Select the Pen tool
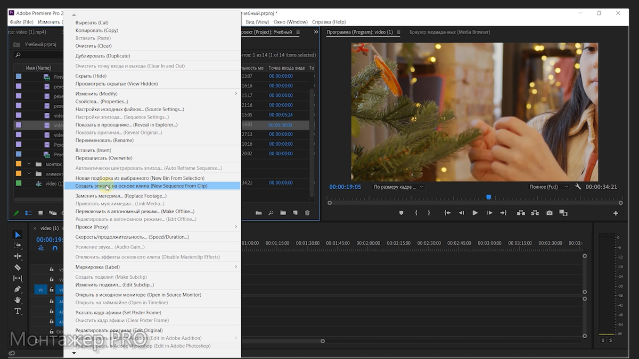This screenshot has width=639, height=359. (x=18, y=289)
